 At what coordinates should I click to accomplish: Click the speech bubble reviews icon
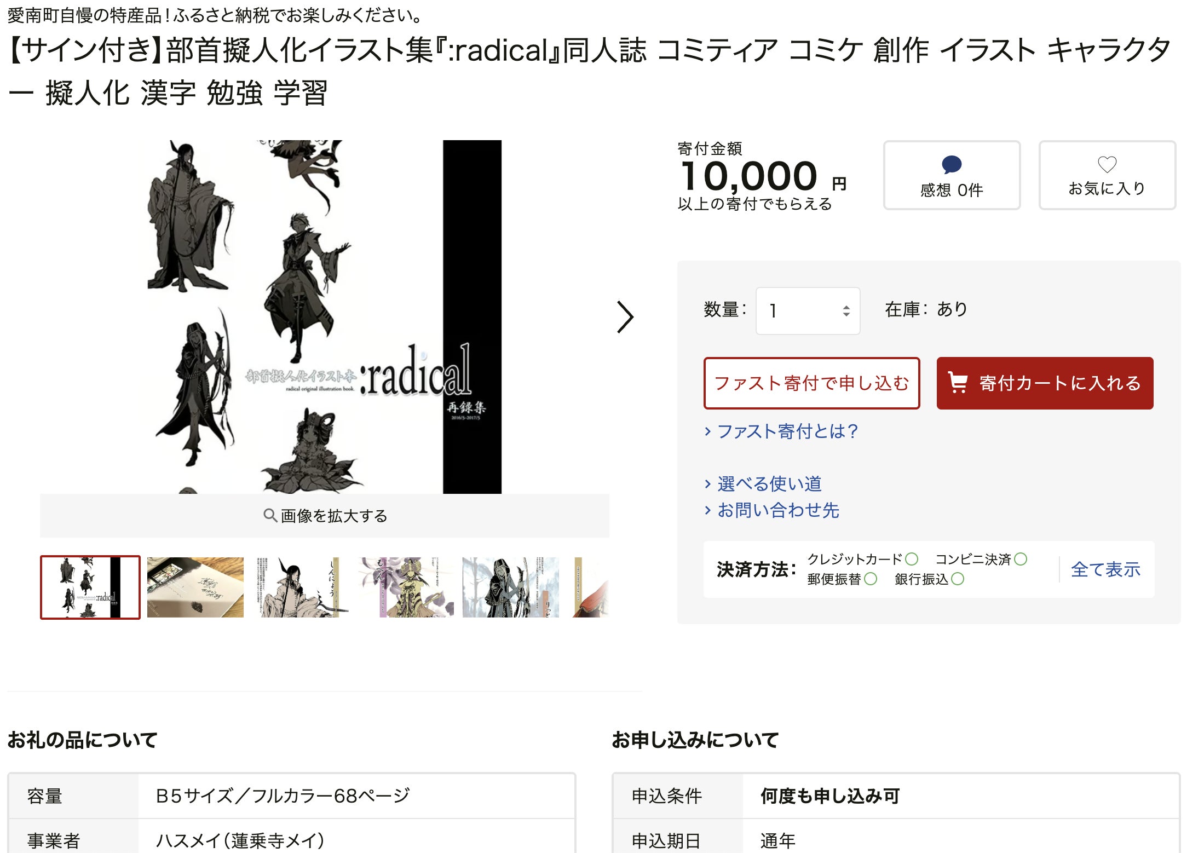pos(952,164)
